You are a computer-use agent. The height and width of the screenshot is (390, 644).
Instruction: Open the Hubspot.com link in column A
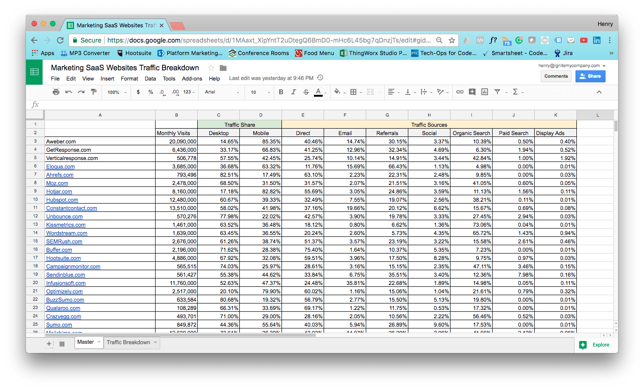(62, 200)
